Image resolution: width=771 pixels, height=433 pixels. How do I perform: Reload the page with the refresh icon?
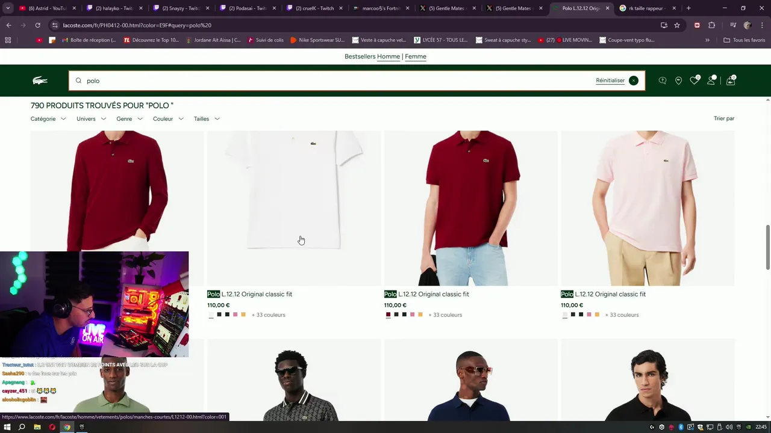[37, 25]
